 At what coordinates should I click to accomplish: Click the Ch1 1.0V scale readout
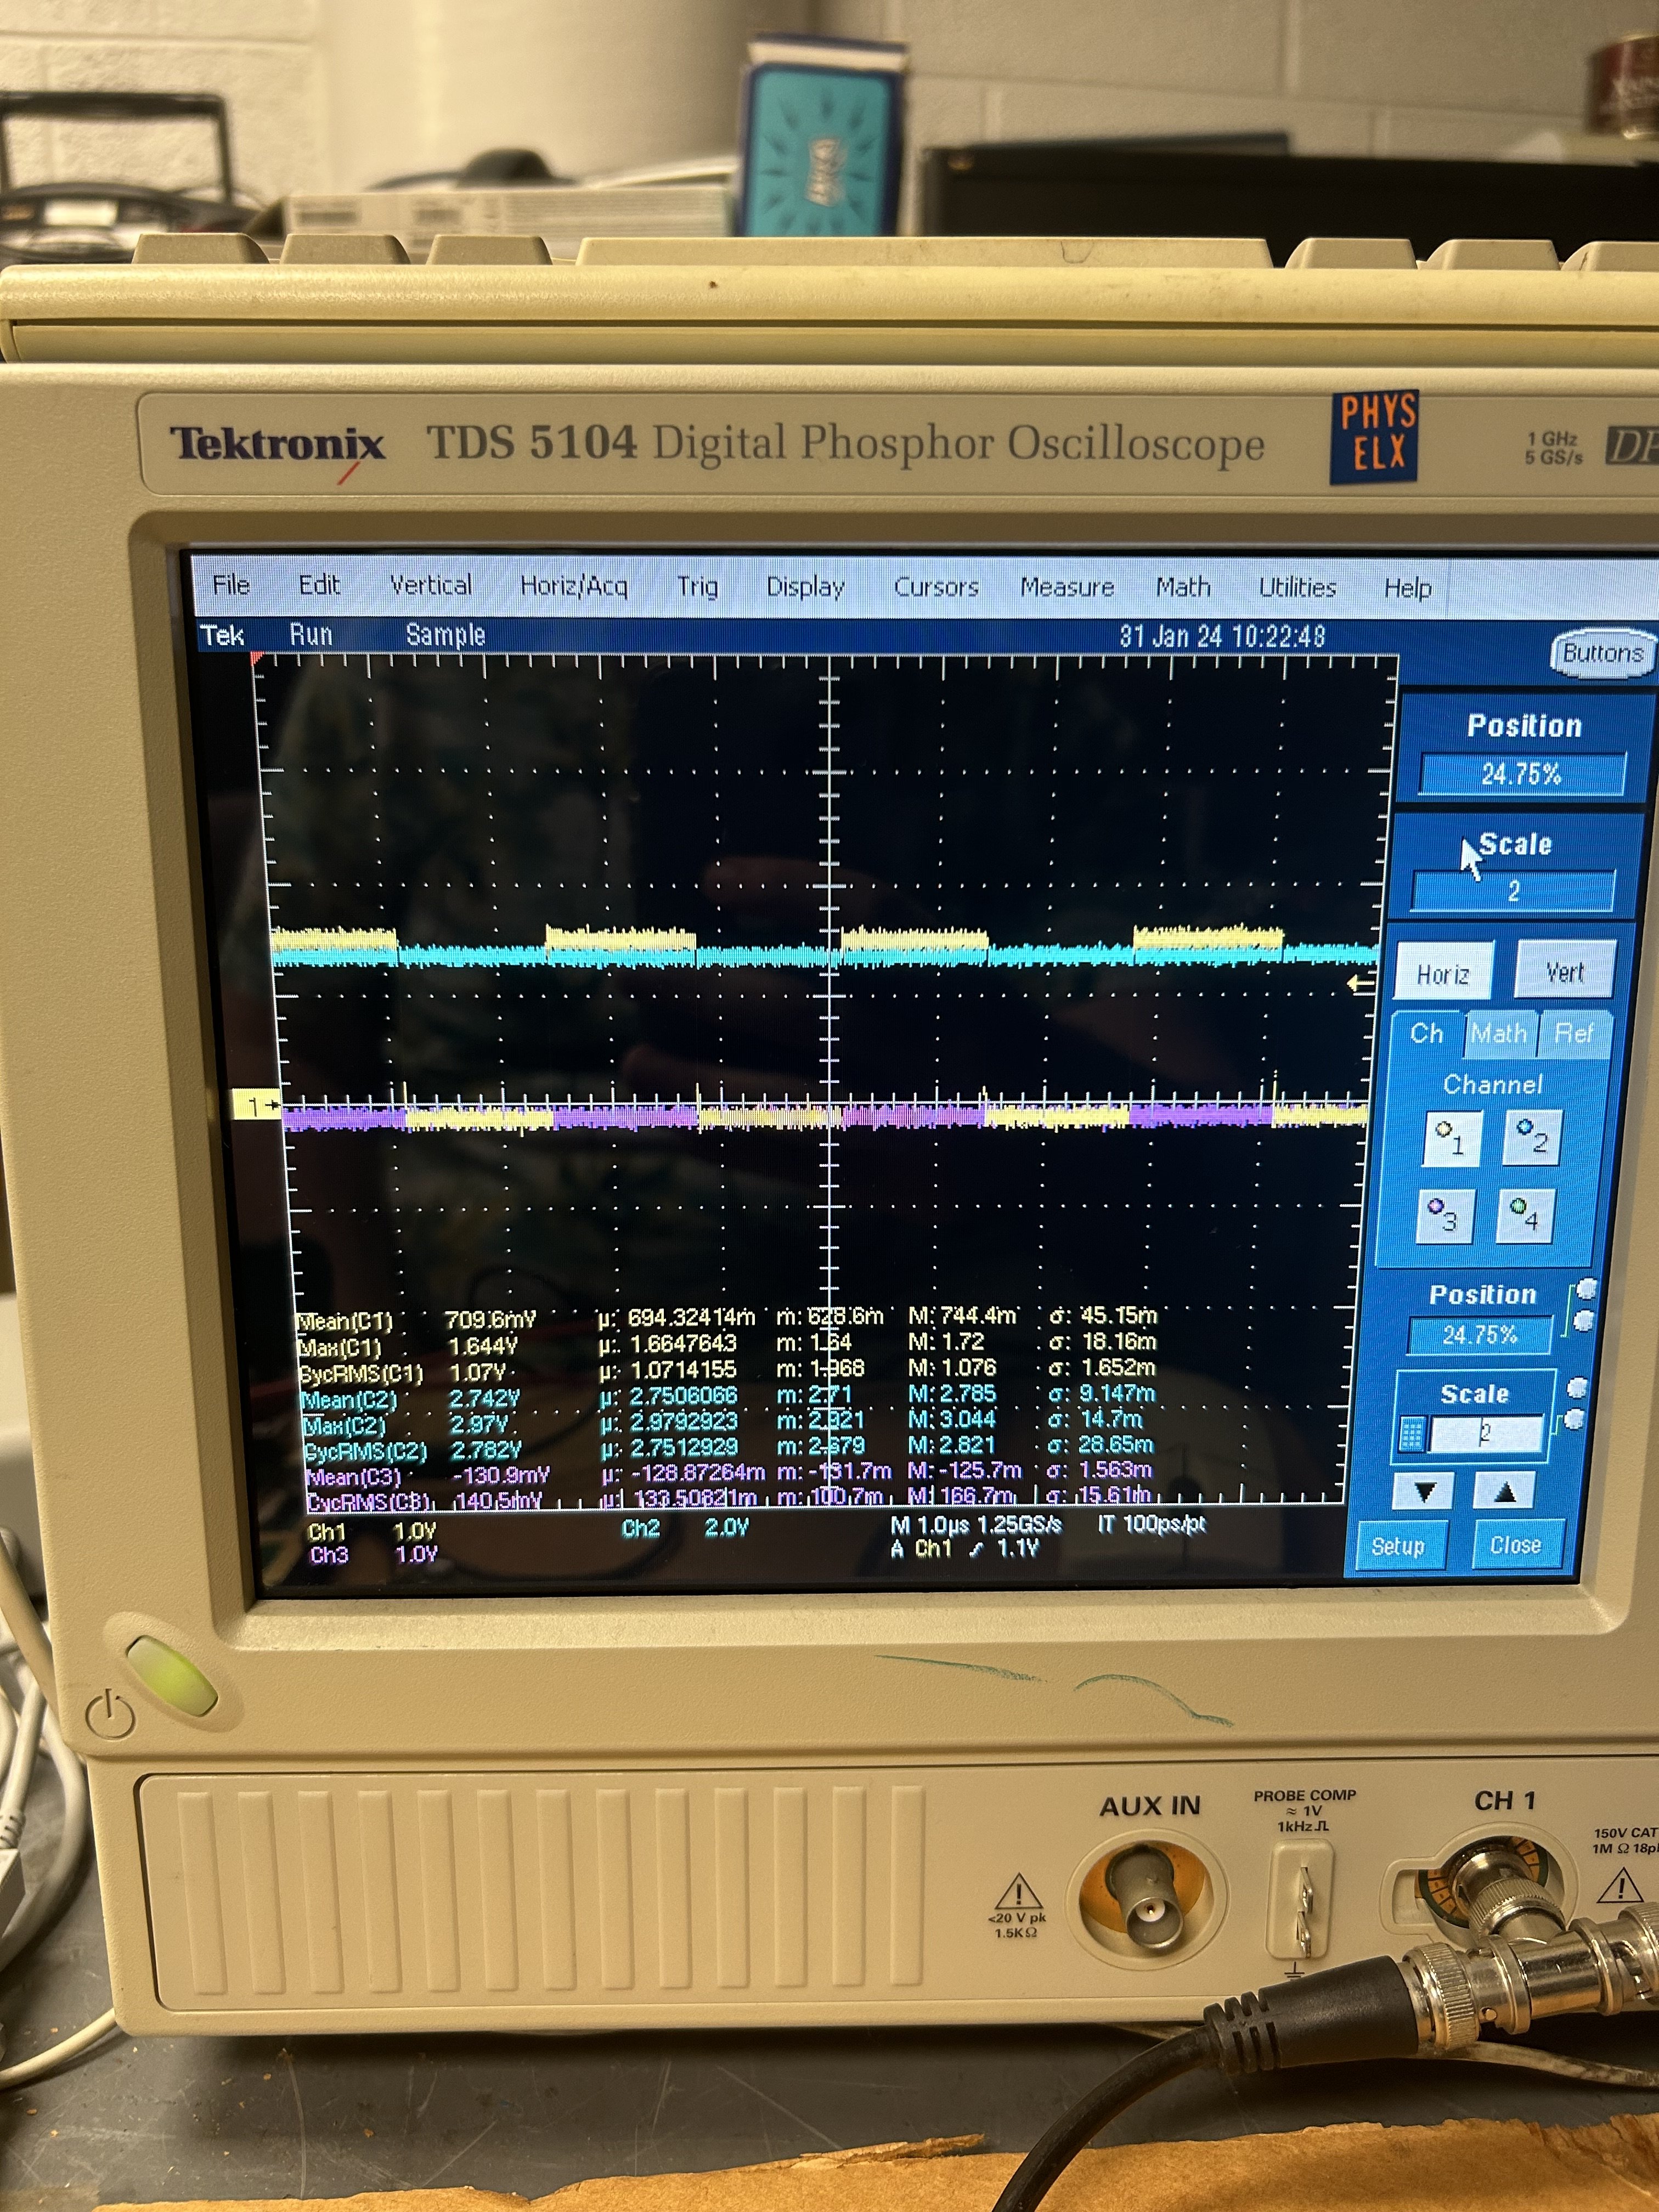(372, 1531)
